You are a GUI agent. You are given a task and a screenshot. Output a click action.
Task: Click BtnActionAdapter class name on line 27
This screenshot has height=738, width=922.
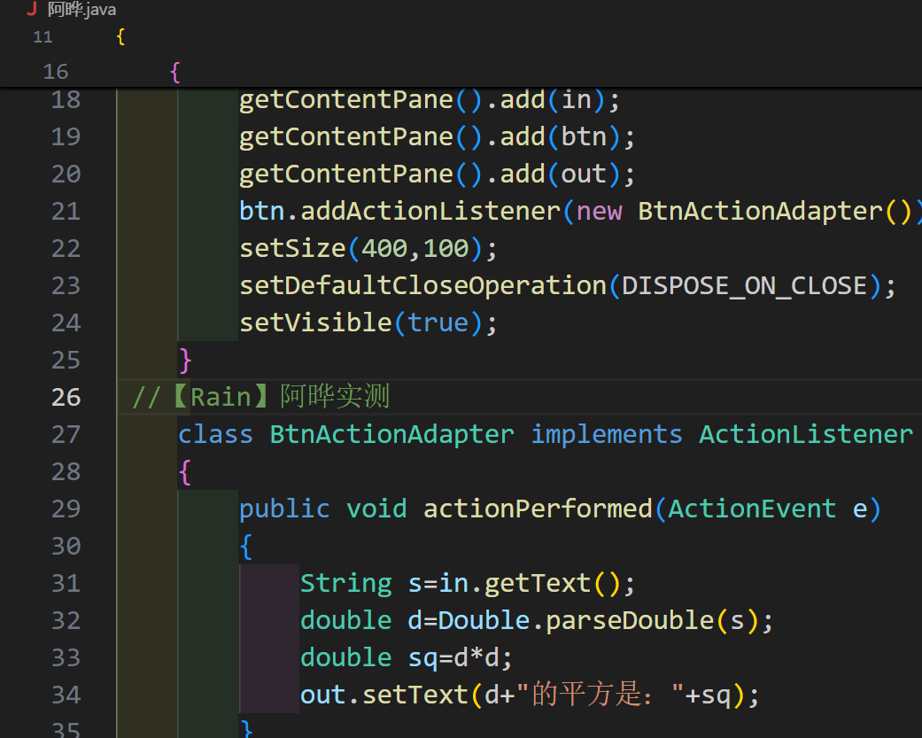point(392,435)
